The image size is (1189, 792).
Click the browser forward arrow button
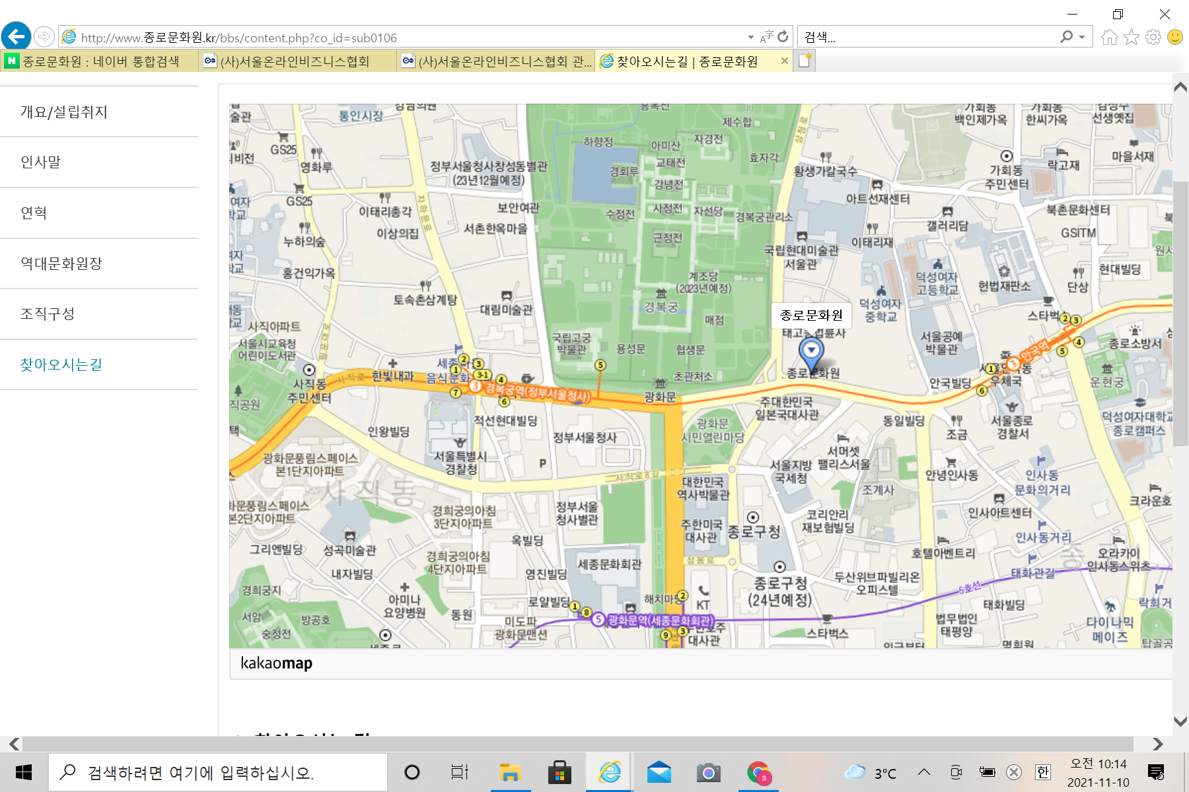(44, 37)
